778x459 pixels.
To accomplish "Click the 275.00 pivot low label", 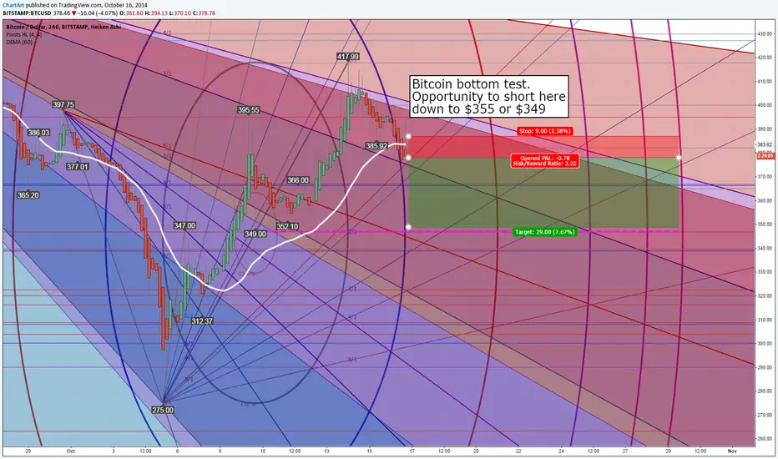I will pyautogui.click(x=163, y=410).
